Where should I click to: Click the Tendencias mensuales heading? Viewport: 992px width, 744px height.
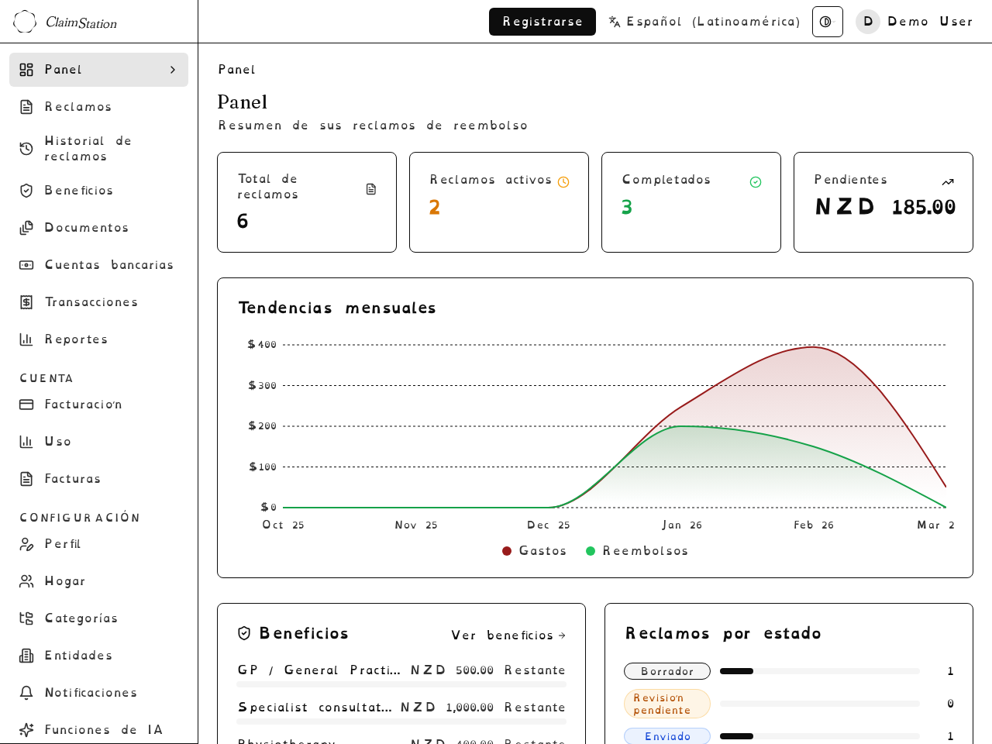[x=337, y=308]
